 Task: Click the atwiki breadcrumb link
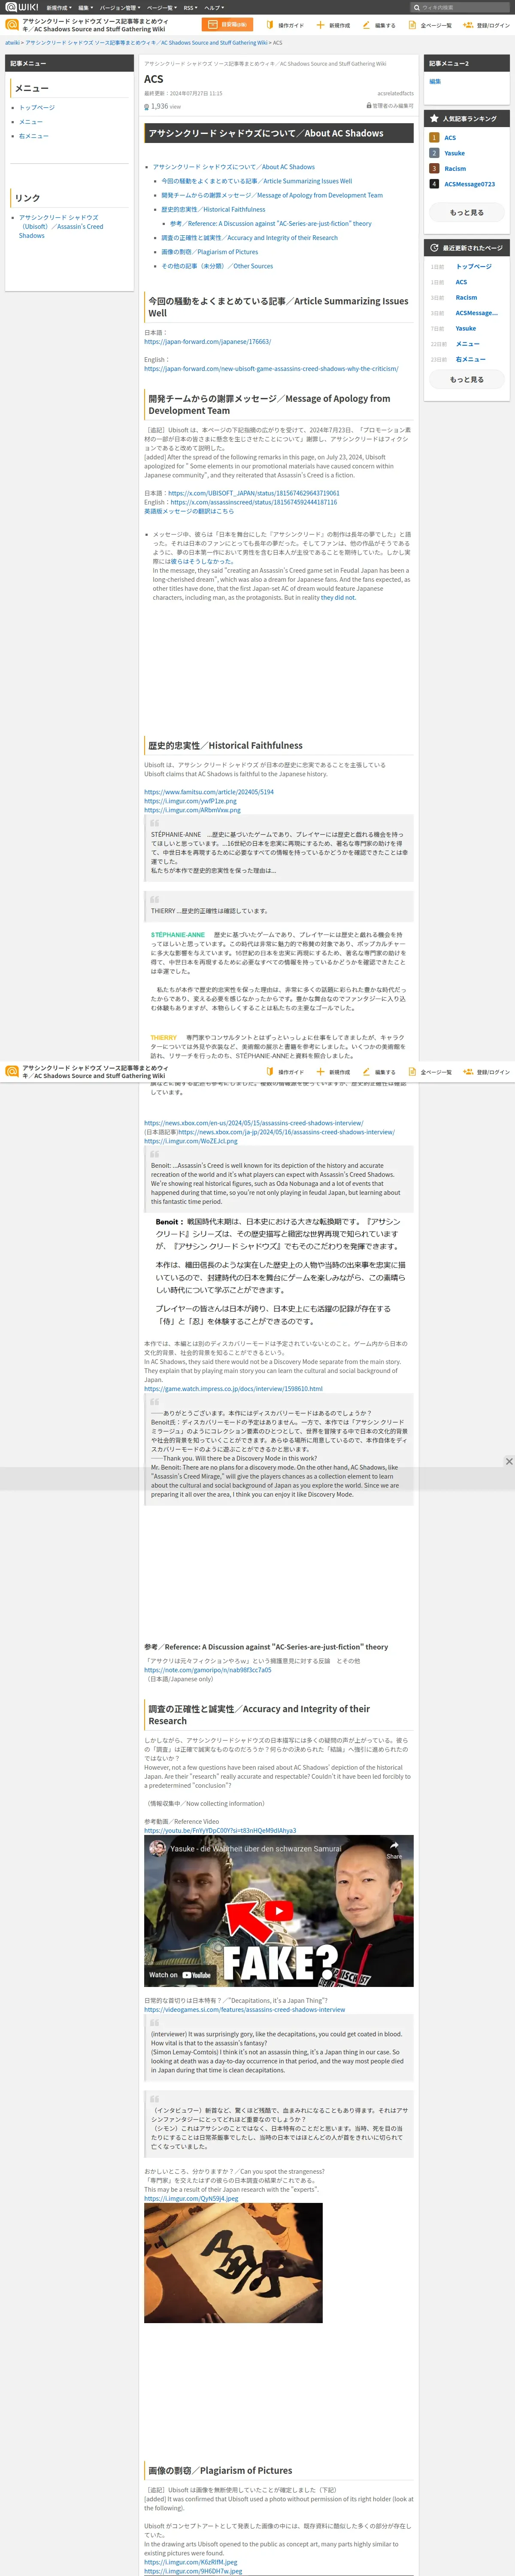pyautogui.click(x=12, y=43)
